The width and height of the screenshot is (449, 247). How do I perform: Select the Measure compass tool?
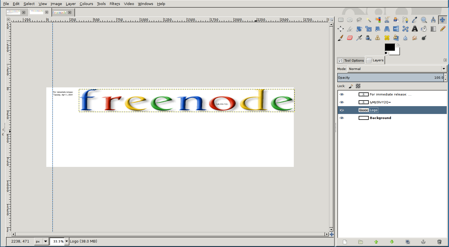pos(433,20)
